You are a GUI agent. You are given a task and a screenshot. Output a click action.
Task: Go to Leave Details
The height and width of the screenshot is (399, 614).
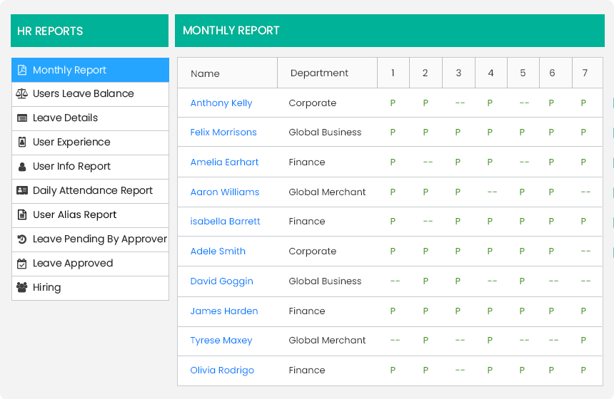pos(90,118)
